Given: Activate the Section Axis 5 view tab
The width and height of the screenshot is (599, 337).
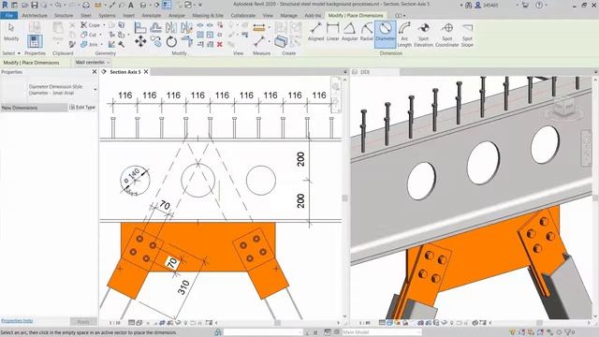Looking at the screenshot, I should 124,72.
